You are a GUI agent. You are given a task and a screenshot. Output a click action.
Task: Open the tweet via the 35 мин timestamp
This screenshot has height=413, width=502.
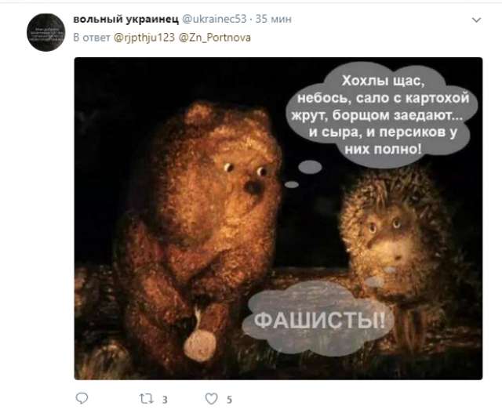tap(274, 19)
